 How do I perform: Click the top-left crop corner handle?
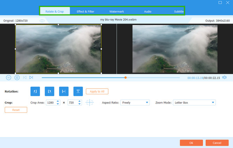[16, 25]
